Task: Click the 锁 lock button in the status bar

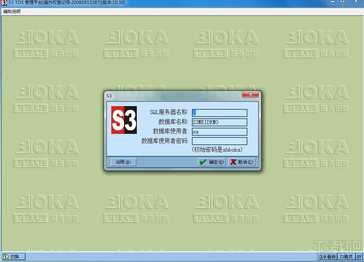Action: 359,257
